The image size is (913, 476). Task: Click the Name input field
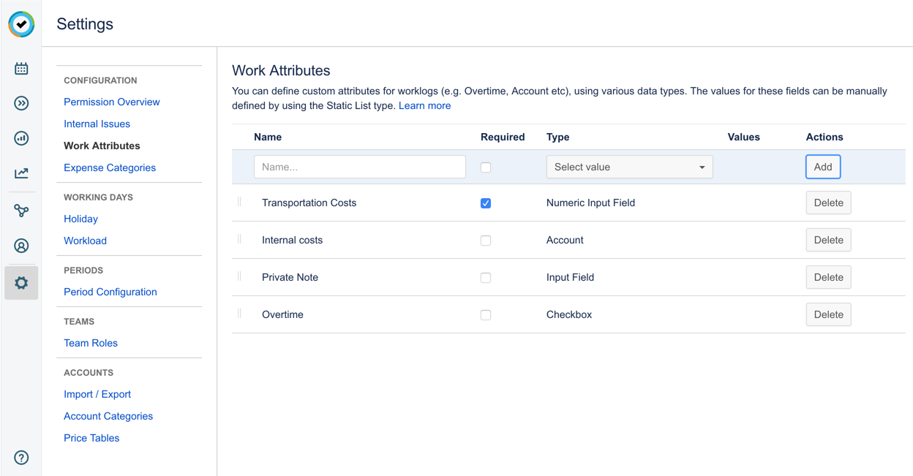(x=359, y=167)
